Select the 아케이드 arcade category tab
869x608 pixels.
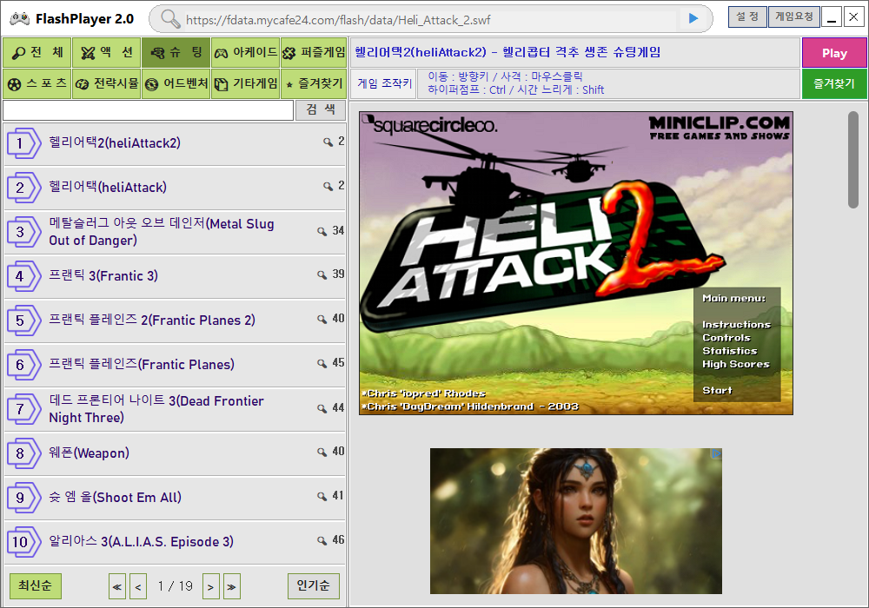click(x=246, y=53)
